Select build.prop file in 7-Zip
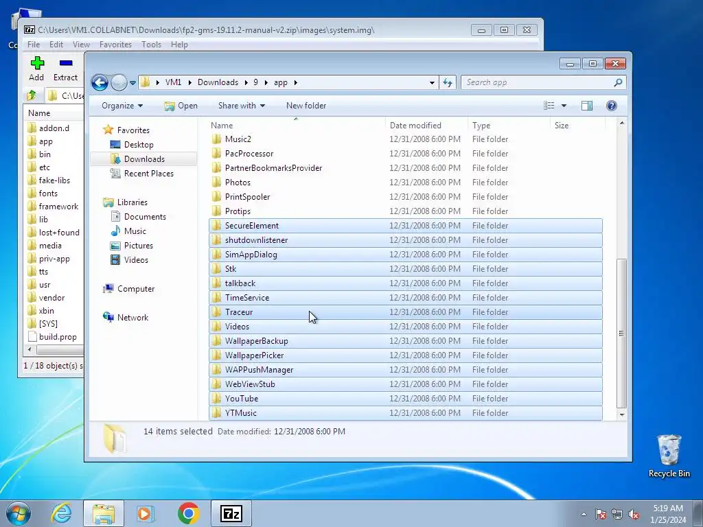Viewport: 703px width, 527px height. tap(58, 336)
